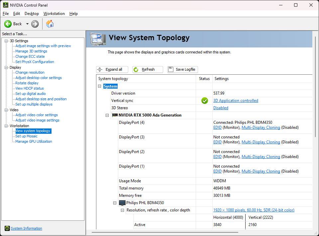Screen dimensions: 319x236
Task: Collapse the NVIDIA RTX 5000 Ada Generation node
Action: pos(107,115)
